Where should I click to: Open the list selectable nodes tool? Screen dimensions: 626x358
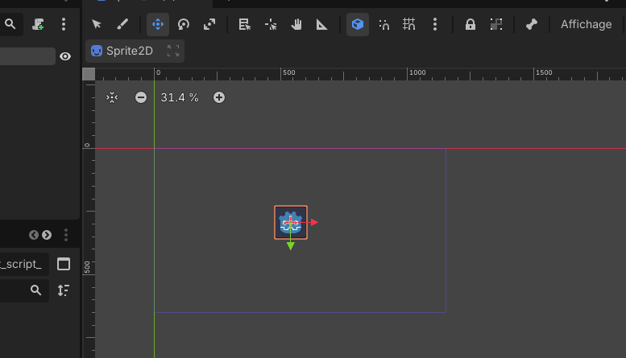(x=245, y=24)
